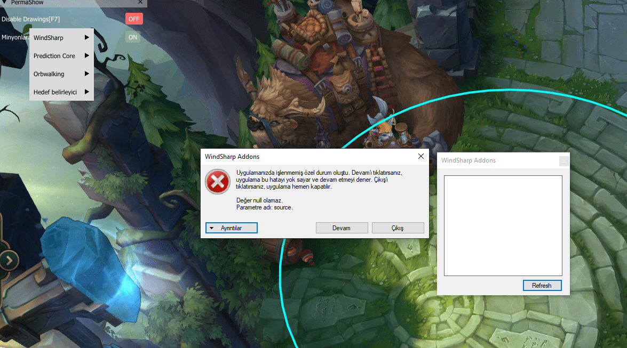This screenshot has height=348, width=627.
Task: Open the Orbwalking menu entry
Action: (61, 74)
